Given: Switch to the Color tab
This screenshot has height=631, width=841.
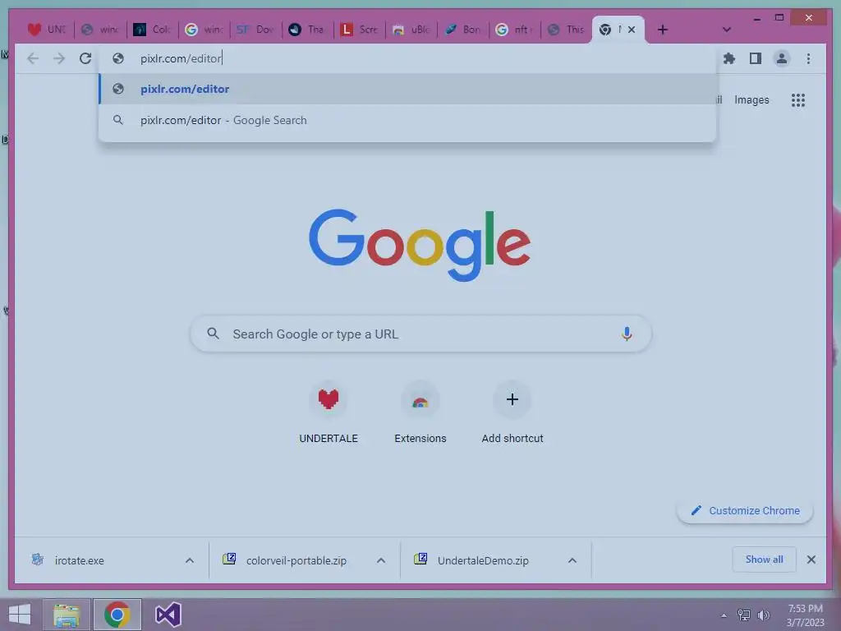Looking at the screenshot, I should (152, 30).
